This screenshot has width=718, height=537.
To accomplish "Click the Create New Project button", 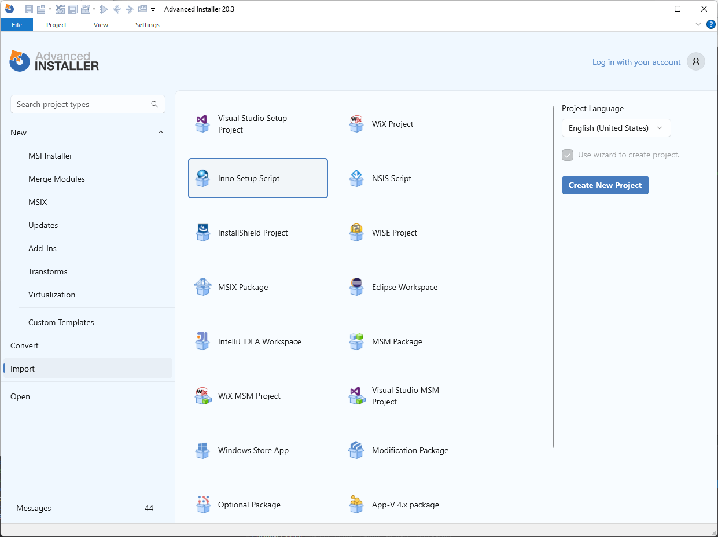I will [x=605, y=185].
